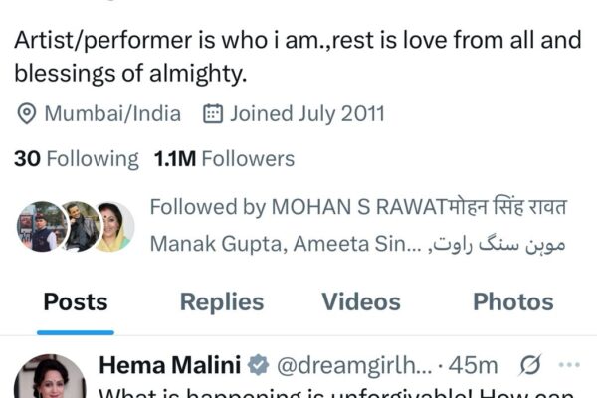Click the location pin icon
This screenshot has height=398, width=597.
pos(27,114)
